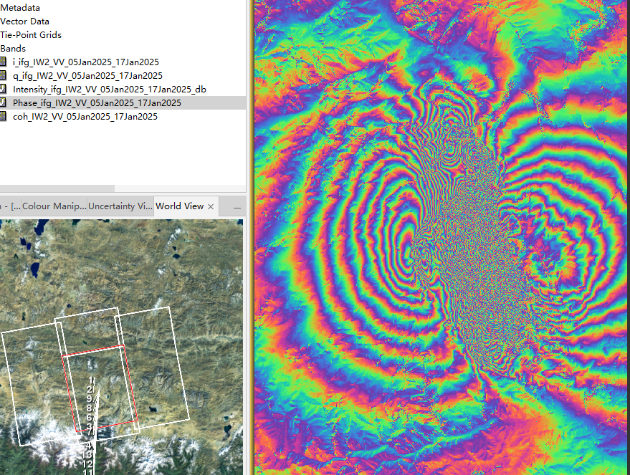
Task: Switch to the Uncertainty Vi... tab
Action: point(120,206)
